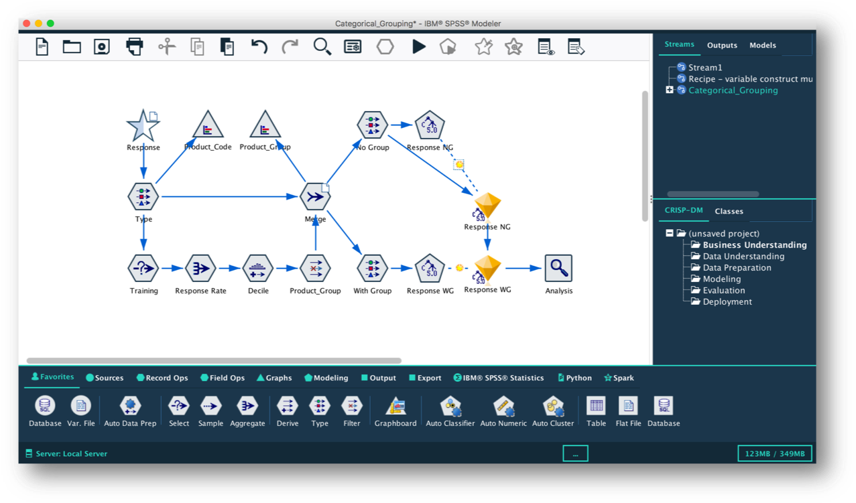Select the Response WG gold model nugget
Viewport: 856px width, 503px height.
(487, 270)
